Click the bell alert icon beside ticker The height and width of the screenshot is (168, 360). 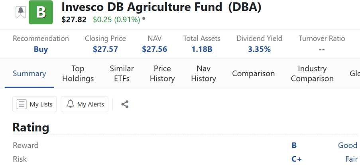pyautogui.click(x=21, y=12)
